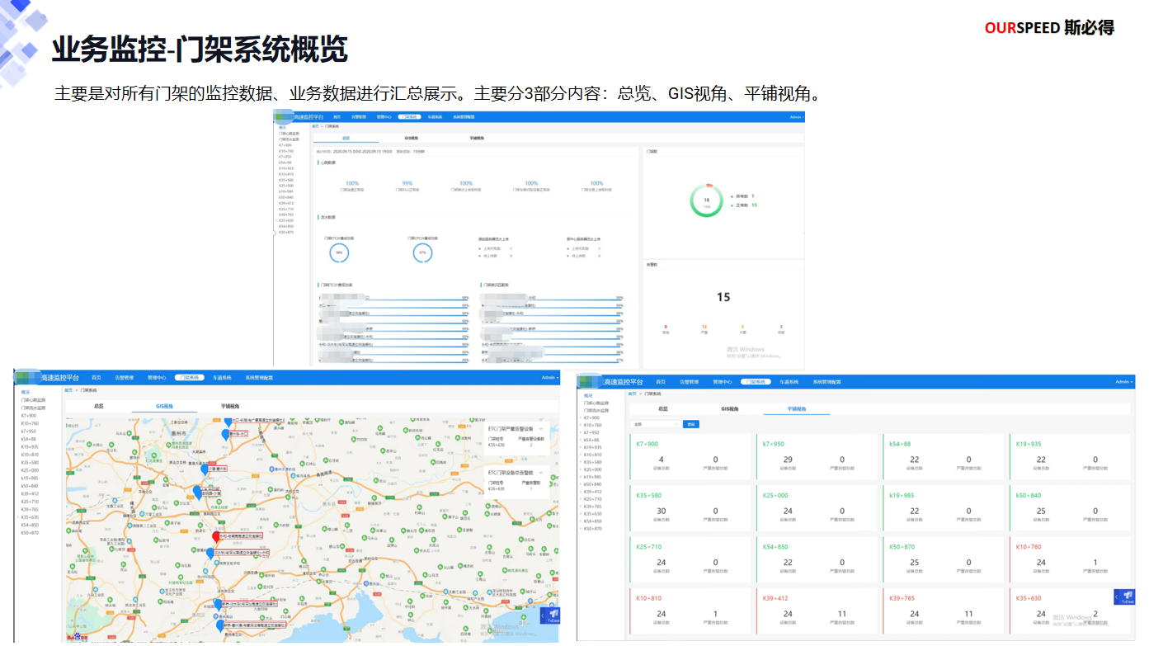
Task: Collapse the ETC门架设备总告警数 panel on the map
Action: click(541, 473)
